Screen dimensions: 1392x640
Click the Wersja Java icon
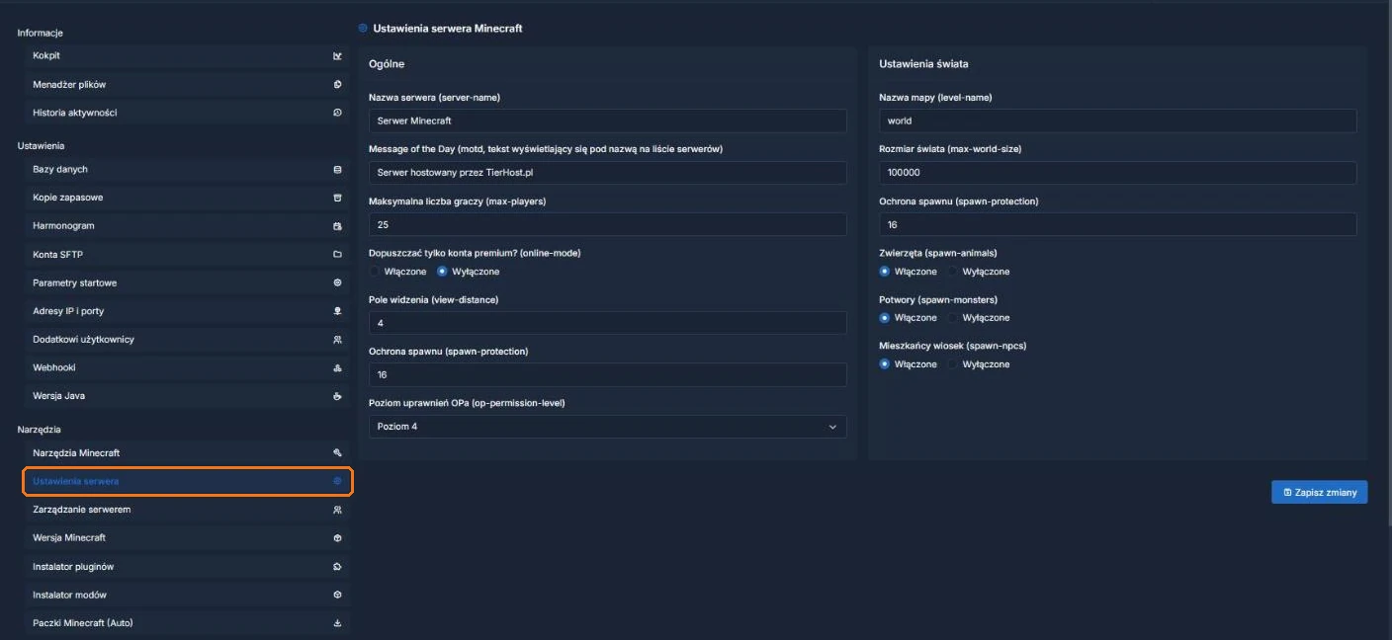click(x=337, y=396)
